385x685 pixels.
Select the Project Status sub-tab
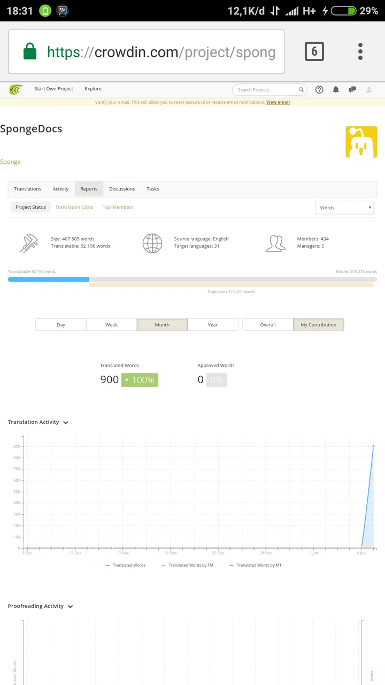point(30,207)
